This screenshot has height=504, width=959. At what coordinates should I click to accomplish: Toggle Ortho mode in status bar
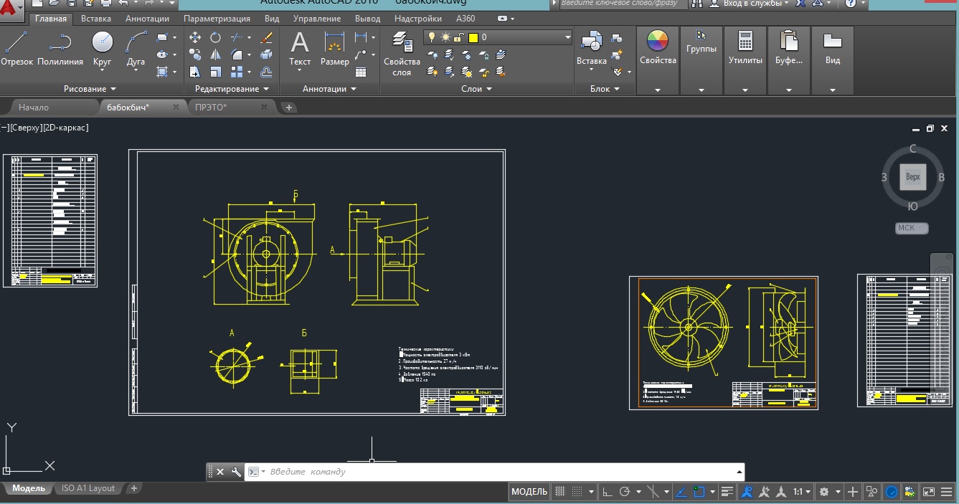(608, 492)
